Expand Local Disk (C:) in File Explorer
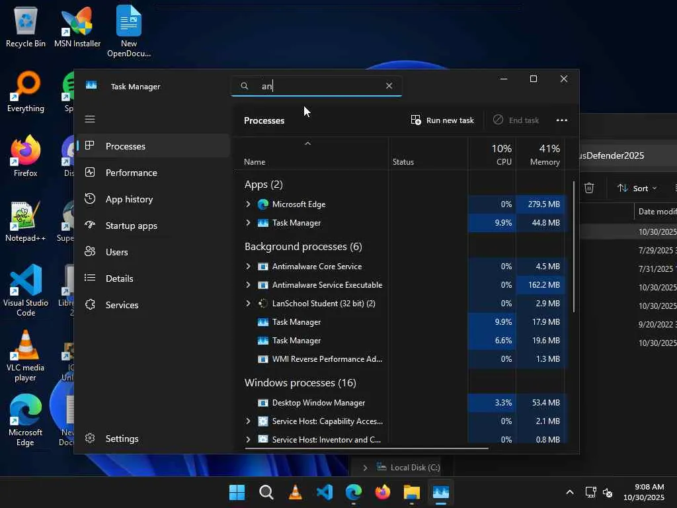This screenshot has width=677, height=508. [365, 468]
